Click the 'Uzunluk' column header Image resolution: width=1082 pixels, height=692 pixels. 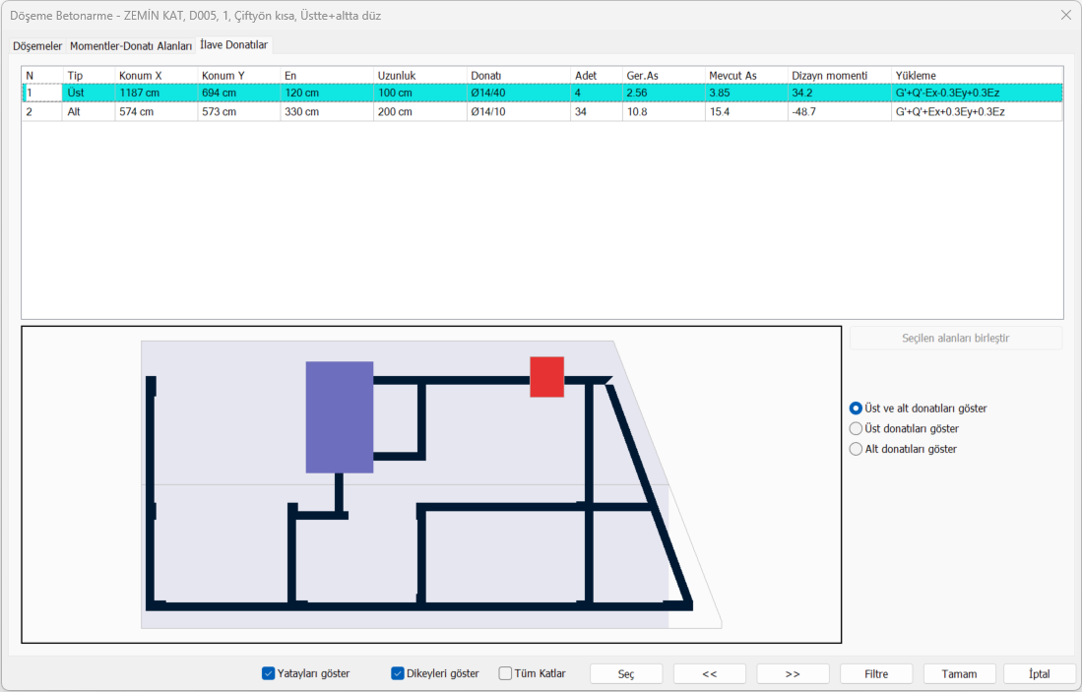point(420,75)
